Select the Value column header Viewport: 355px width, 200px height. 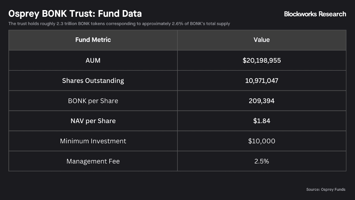tap(262, 40)
